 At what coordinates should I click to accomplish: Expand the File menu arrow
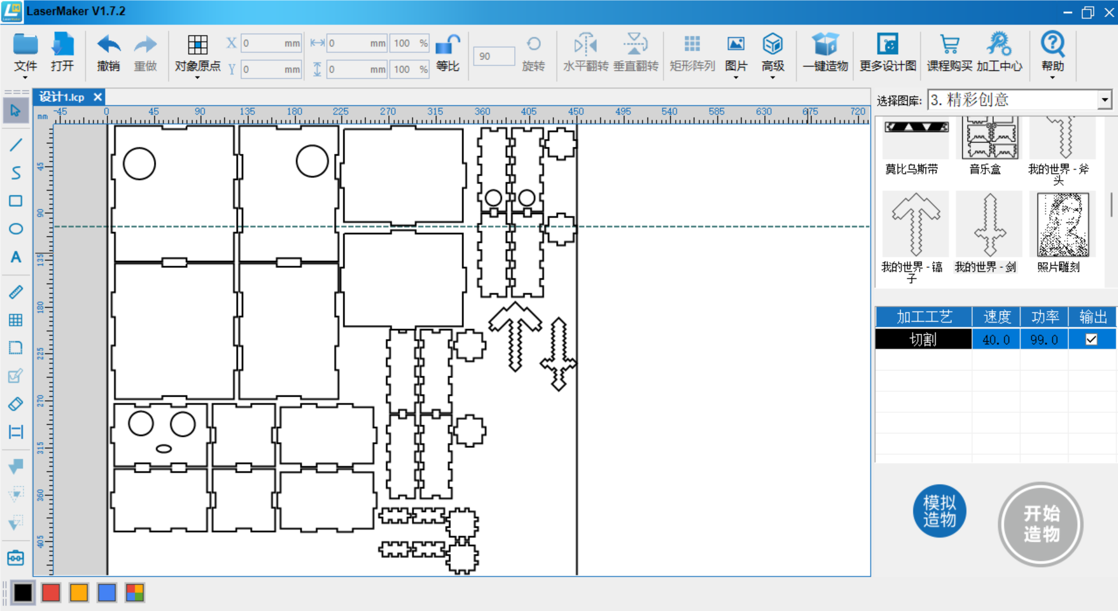click(x=25, y=77)
